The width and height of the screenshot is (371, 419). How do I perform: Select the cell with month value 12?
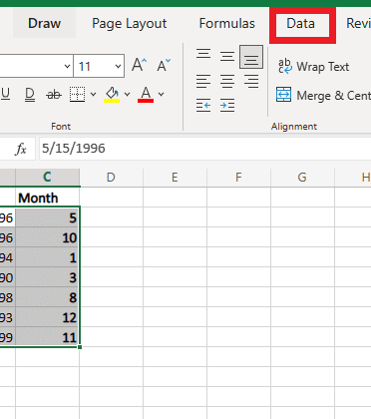click(47, 317)
